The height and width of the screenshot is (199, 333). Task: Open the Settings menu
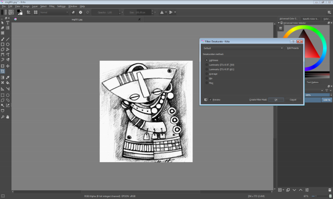pos(61,6)
